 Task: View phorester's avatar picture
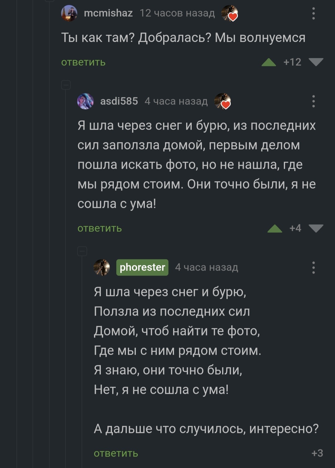[102, 267]
